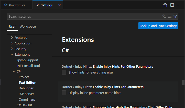Collapse the C# tree chevron

14,71
